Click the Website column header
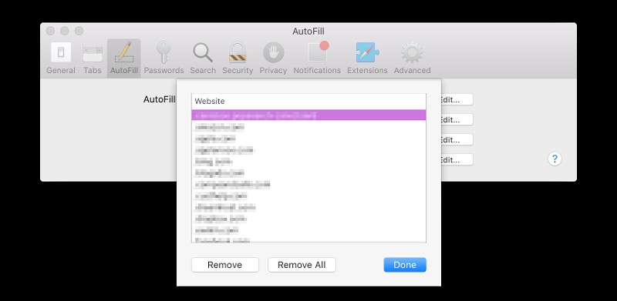The height and width of the screenshot is (301, 617). [x=309, y=102]
